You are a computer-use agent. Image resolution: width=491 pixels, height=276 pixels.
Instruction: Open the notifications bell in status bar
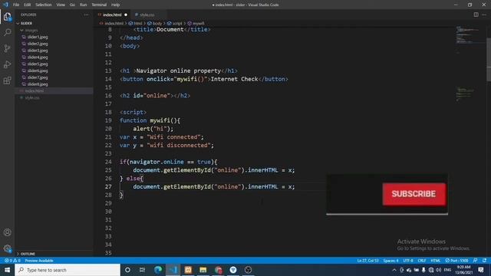click(484, 261)
